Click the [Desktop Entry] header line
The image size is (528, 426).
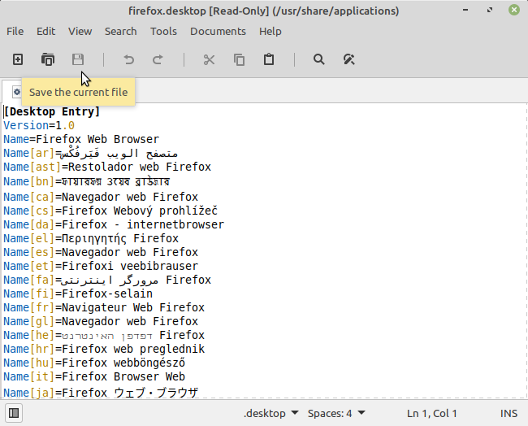(52, 111)
